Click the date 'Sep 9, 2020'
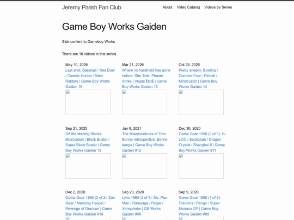This screenshot has width=294, height=220. tap(188, 192)
